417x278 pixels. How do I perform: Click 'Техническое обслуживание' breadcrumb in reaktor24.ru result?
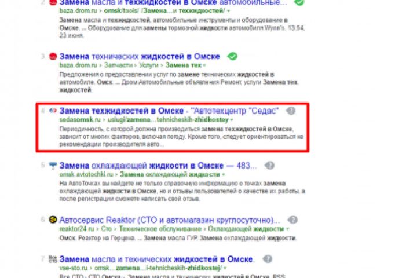click(x=160, y=229)
